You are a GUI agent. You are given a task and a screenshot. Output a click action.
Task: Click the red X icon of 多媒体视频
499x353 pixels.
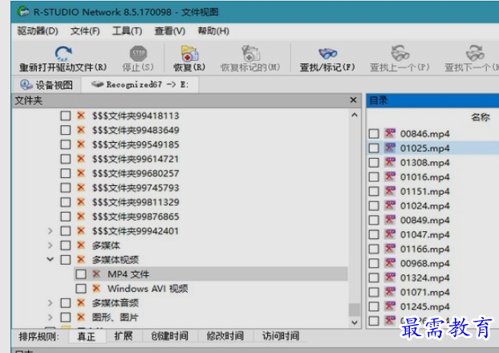tap(81, 259)
